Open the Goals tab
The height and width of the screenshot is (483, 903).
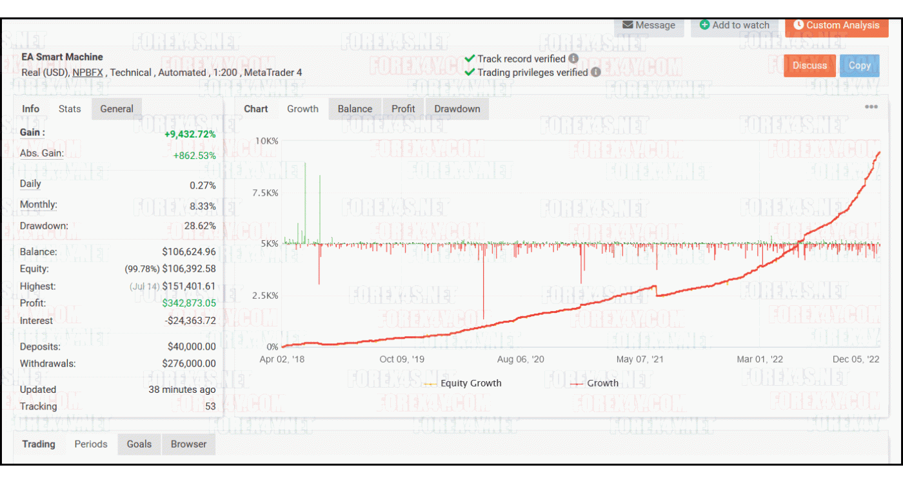point(139,444)
